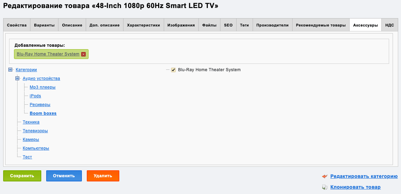Collapse the Категории tree root
The width and height of the screenshot is (401, 194).
click(10, 69)
